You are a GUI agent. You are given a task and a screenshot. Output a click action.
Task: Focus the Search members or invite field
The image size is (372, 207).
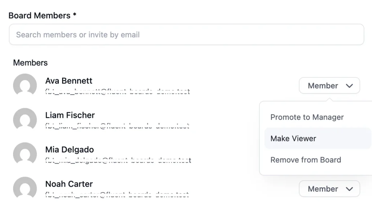186,34
